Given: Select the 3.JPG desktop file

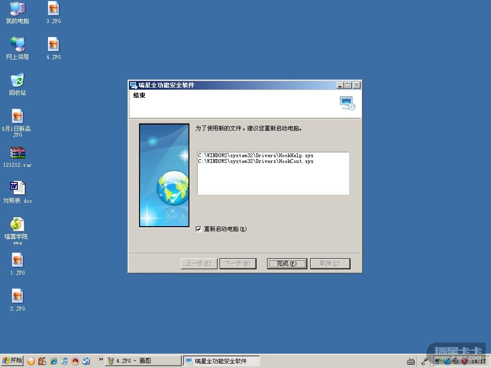Looking at the screenshot, I should (x=54, y=12).
